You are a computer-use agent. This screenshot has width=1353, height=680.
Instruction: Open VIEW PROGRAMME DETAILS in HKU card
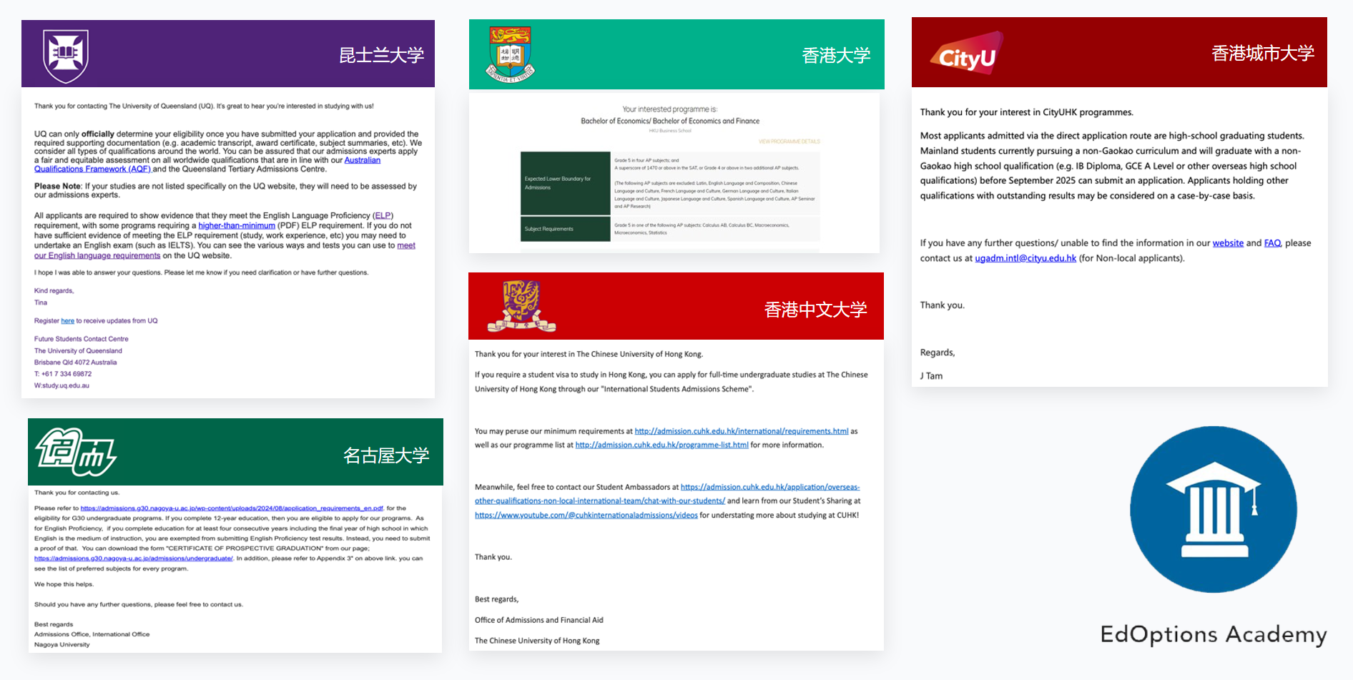click(789, 142)
